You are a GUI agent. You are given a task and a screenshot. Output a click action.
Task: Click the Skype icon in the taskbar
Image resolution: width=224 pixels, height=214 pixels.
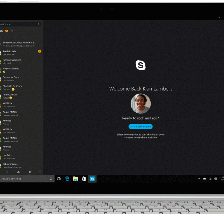tap(92, 179)
